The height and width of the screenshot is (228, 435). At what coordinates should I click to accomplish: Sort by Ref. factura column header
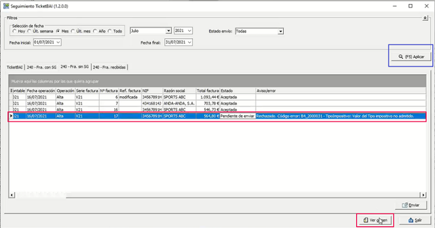pyautogui.click(x=130, y=91)
